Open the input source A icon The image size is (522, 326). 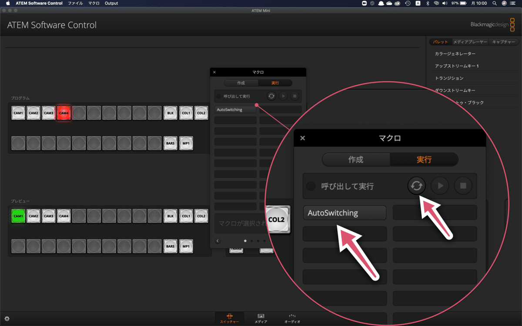tap(418, 3)
